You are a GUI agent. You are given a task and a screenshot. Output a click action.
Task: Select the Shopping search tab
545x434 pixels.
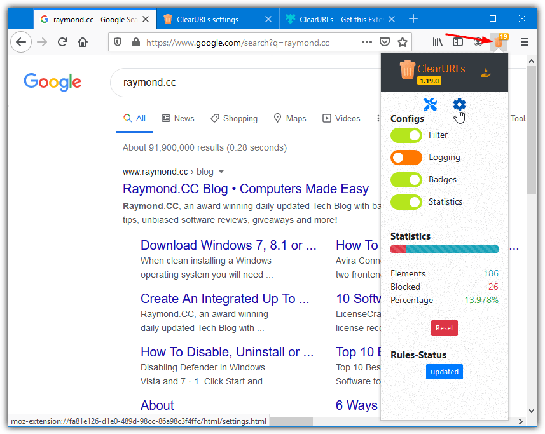(234, 118)
